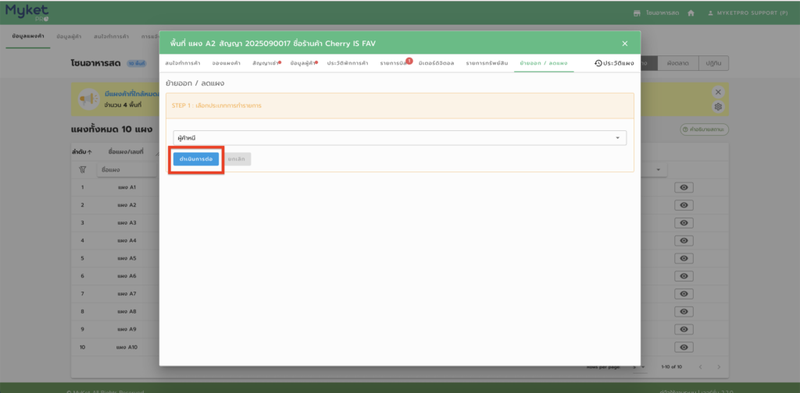Screen dimensions: 800x393
Task: Click the home icon in top header
Action: [691, 13]
